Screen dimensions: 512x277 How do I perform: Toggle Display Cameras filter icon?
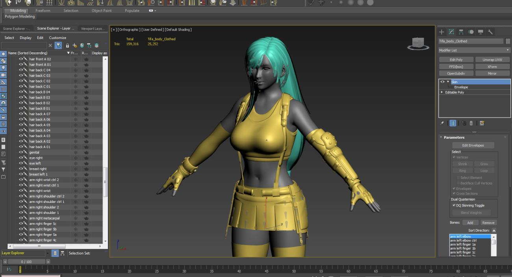(x=4, y=75)
